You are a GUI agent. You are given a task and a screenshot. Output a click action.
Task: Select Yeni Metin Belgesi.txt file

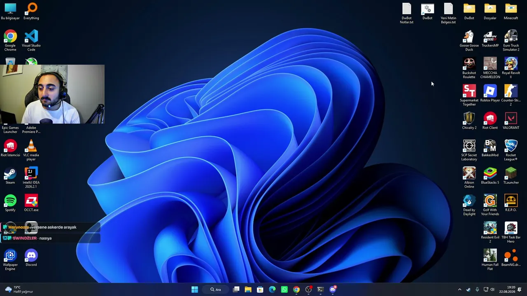[448, 13]
